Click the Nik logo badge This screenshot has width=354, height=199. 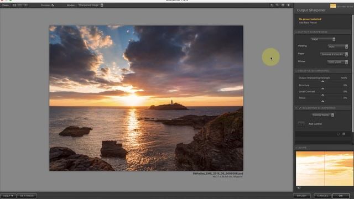coord(333,6)
